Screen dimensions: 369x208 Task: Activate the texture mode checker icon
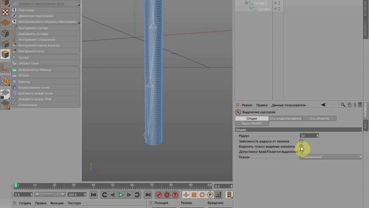tap(5, 12)
